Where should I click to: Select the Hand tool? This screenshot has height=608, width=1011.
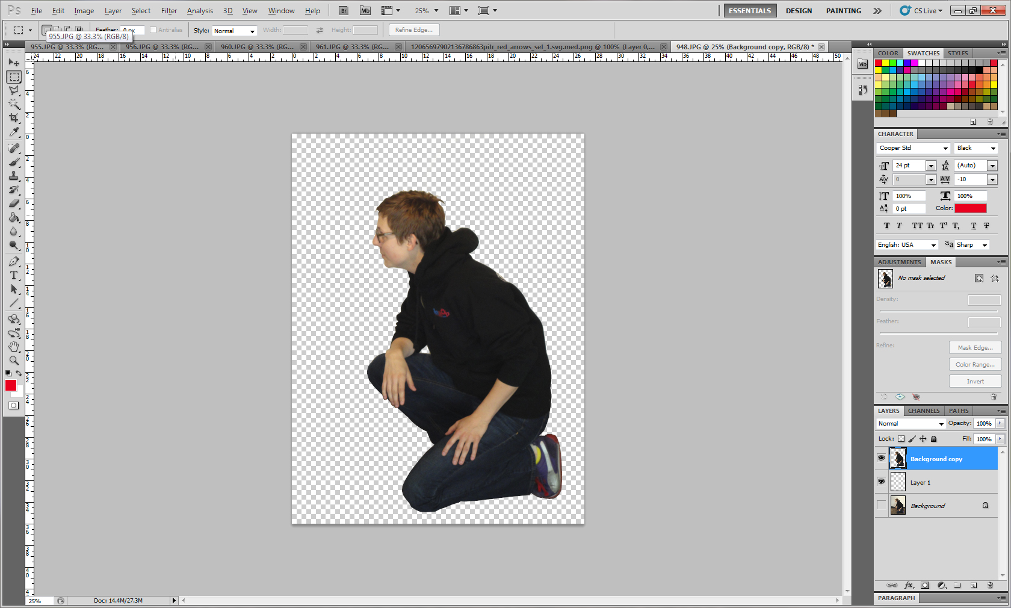point(14,347)
